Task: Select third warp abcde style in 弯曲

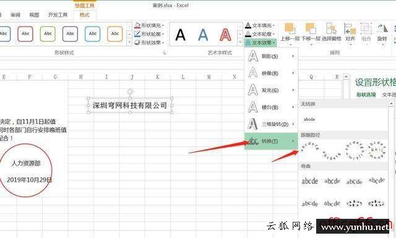Action: pos(355,182)
